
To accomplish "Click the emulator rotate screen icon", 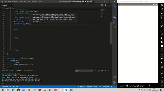I will (x=162, y=5).
